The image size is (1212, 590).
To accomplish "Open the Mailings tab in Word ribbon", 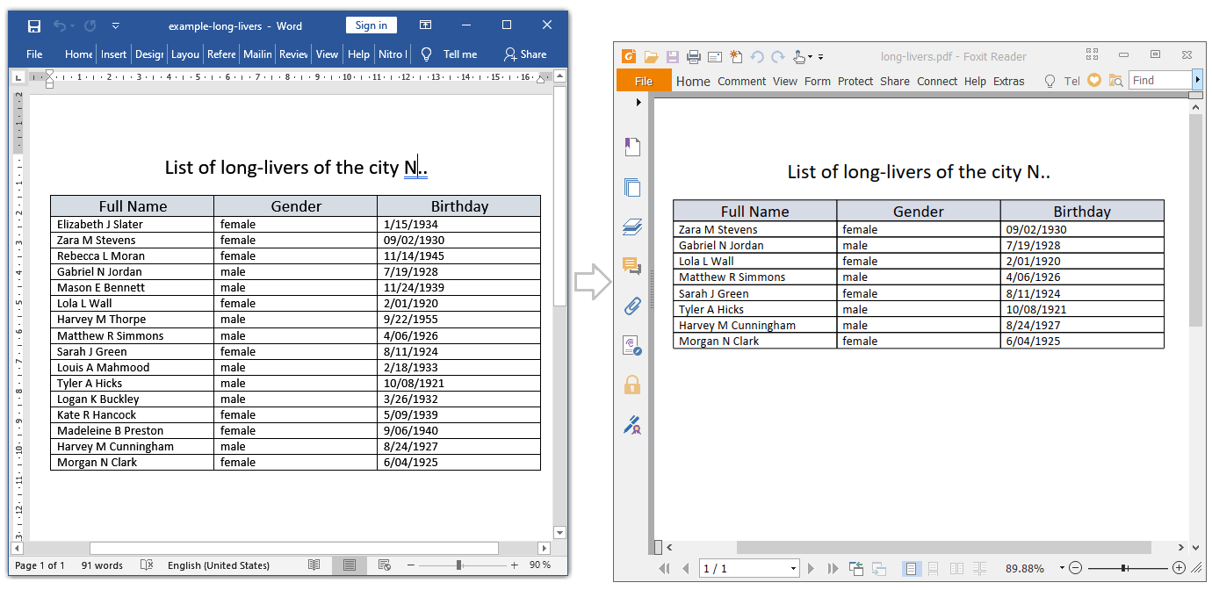I will (x=256, y=54).
